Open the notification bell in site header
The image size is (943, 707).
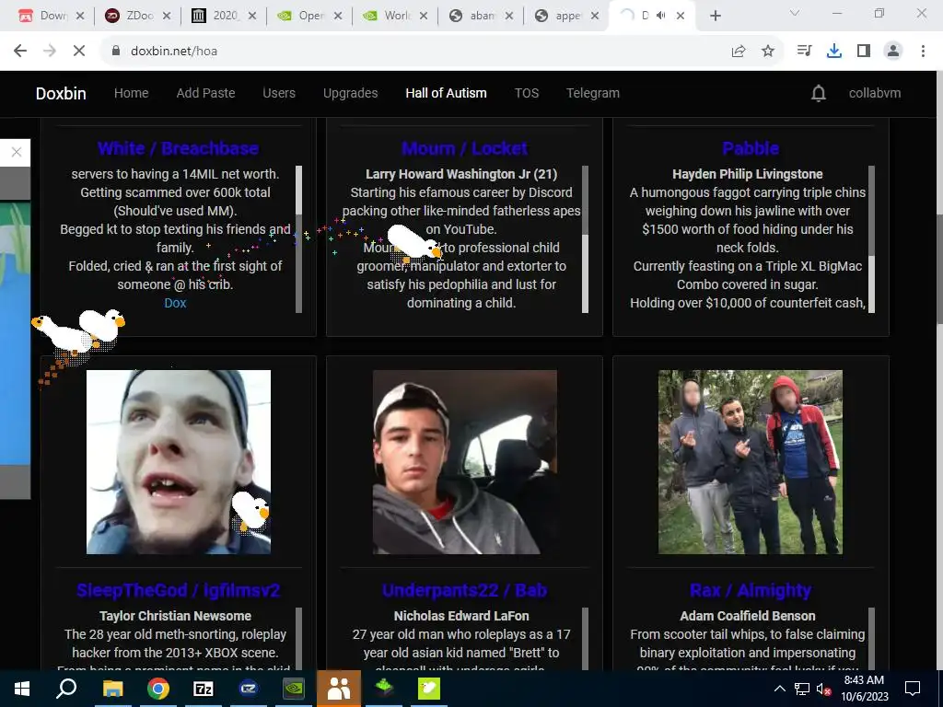(x=819, y=93)
